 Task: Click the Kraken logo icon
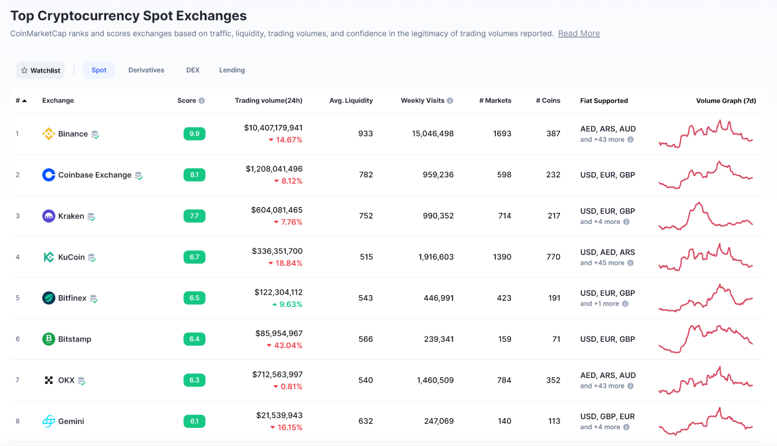(49, 216)
